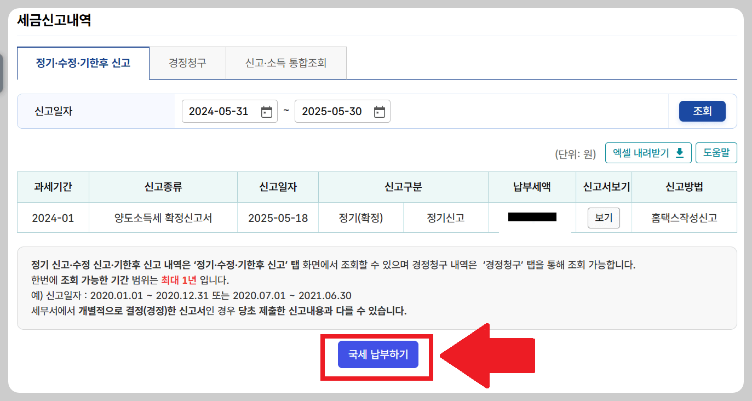Click the 정기신고 entry in 신고구분
Screen dimensions: 752x401
tap(446, 217)
